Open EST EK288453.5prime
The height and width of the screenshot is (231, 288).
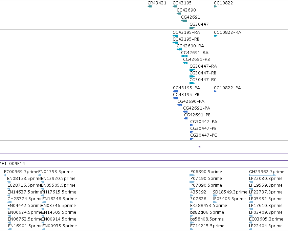click(x=192, y=209)
